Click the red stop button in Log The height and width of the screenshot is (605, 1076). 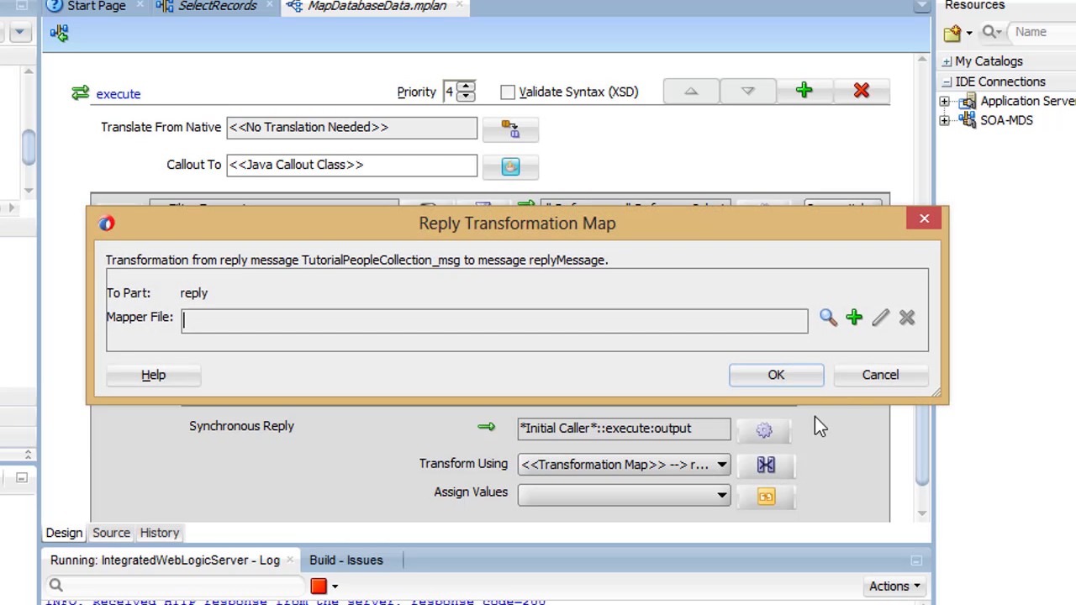point(319,586)
